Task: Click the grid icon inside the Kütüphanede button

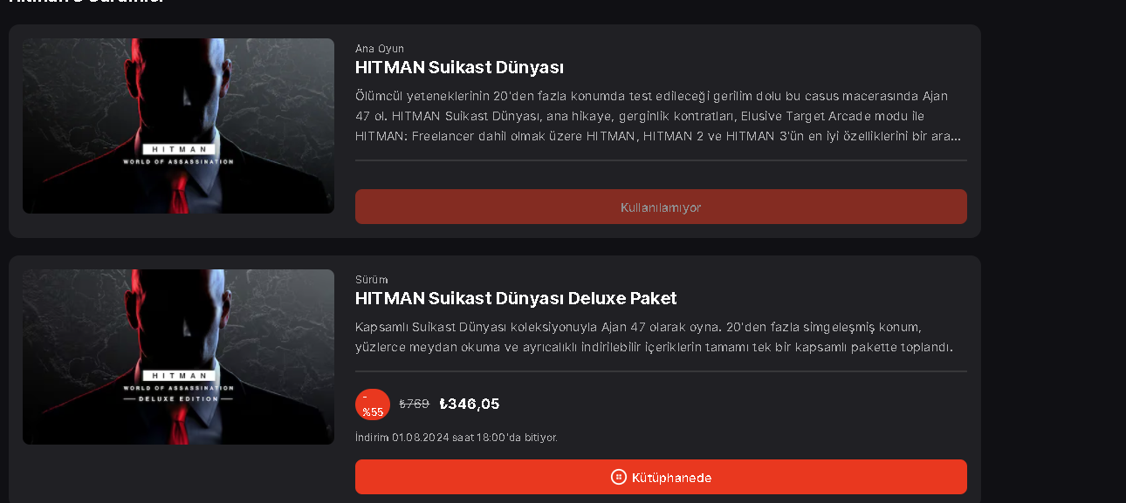Action: tap(618, 477)
